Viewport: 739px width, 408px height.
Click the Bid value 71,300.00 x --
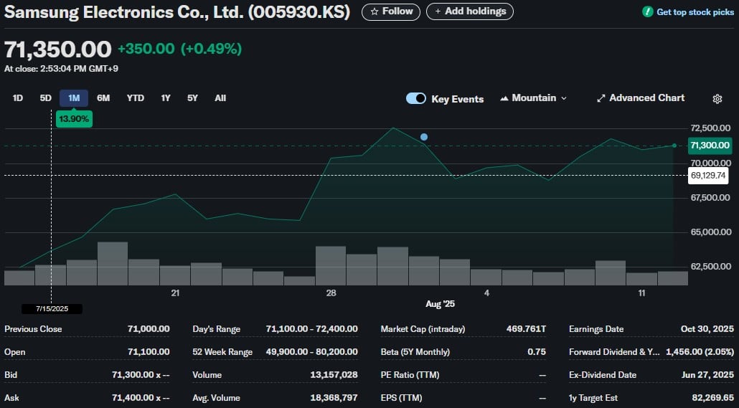tap(141, 375)
